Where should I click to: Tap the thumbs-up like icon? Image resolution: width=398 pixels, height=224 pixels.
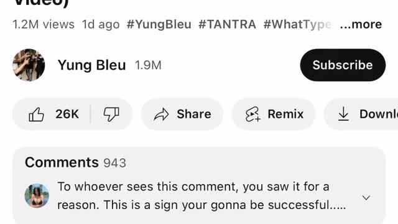point(36,114)
